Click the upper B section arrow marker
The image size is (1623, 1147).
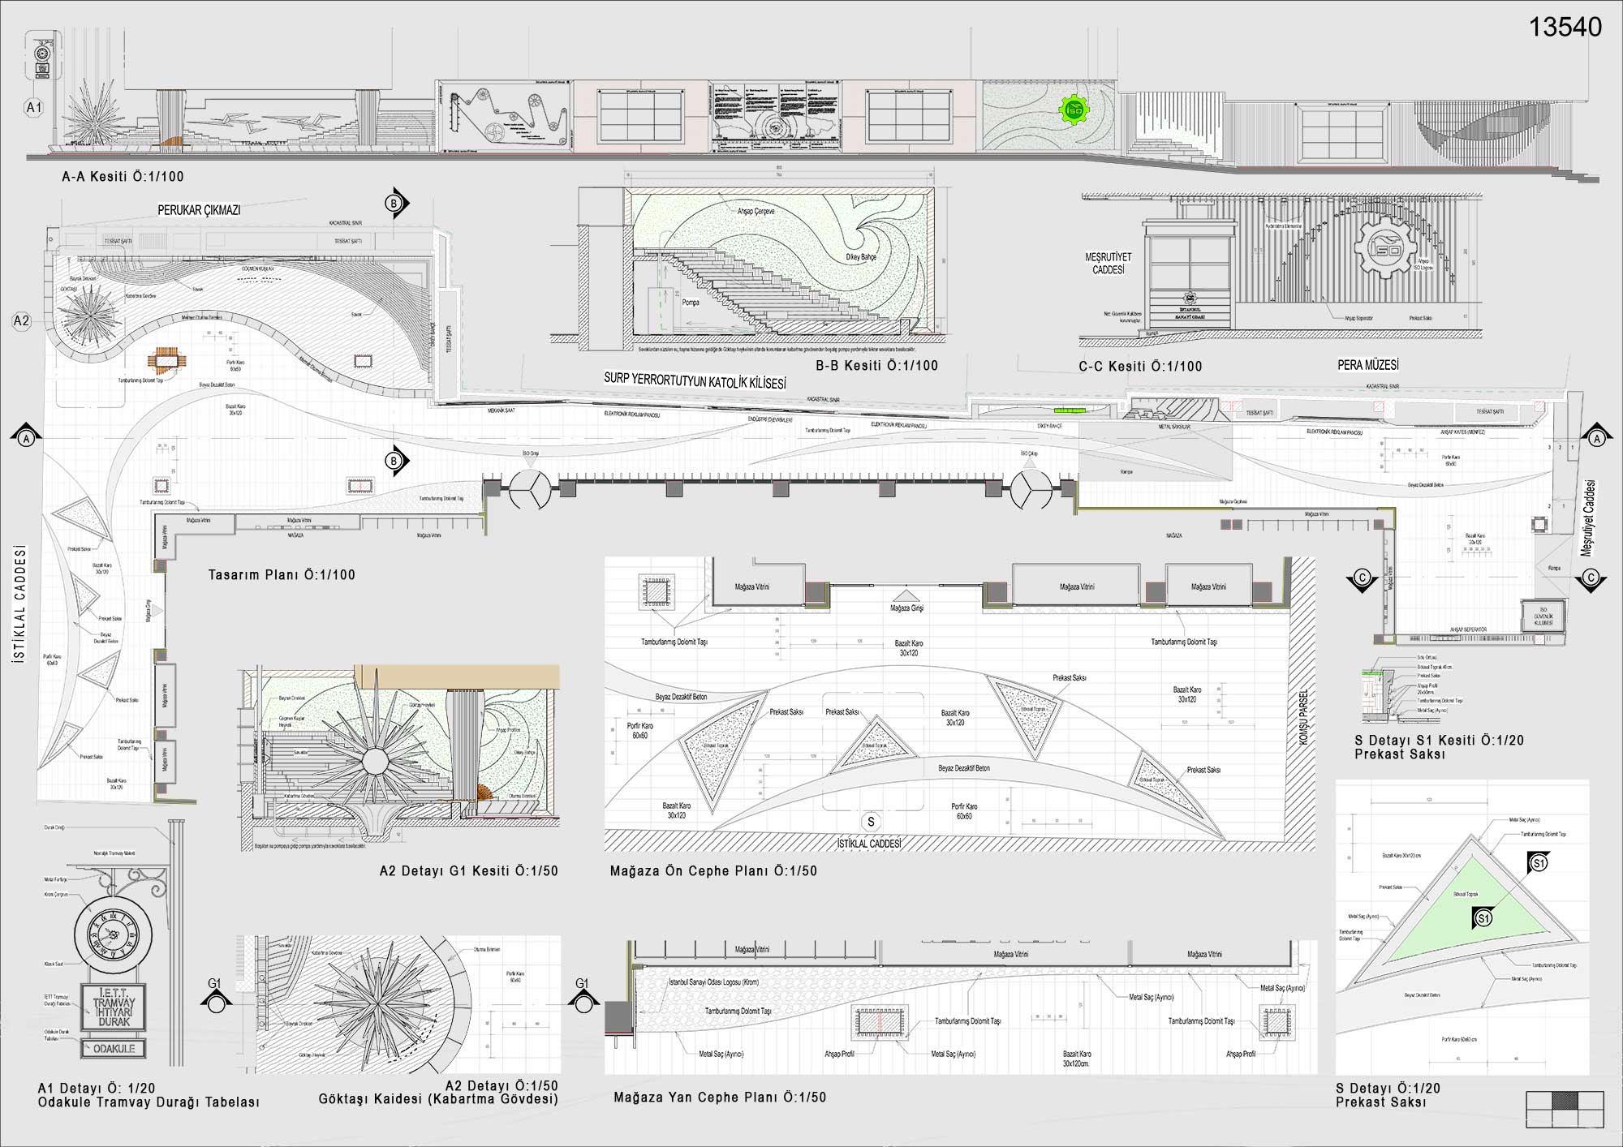[x=396, y=204]
